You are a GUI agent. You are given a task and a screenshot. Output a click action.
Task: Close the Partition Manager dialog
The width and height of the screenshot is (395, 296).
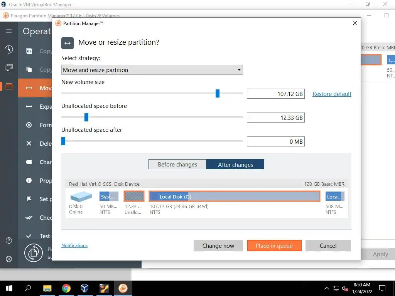point(355,23)
